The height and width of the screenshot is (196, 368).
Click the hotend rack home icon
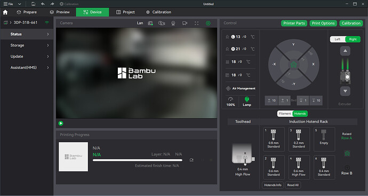(347, 153)
